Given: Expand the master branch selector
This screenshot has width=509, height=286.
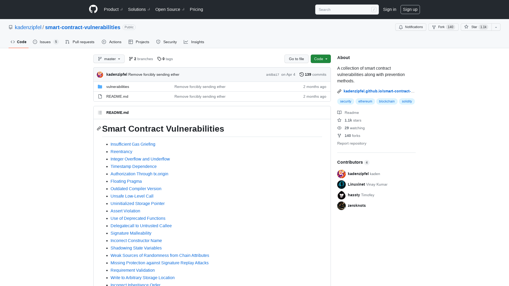Looking at the screenshot, I should (109, 59).
